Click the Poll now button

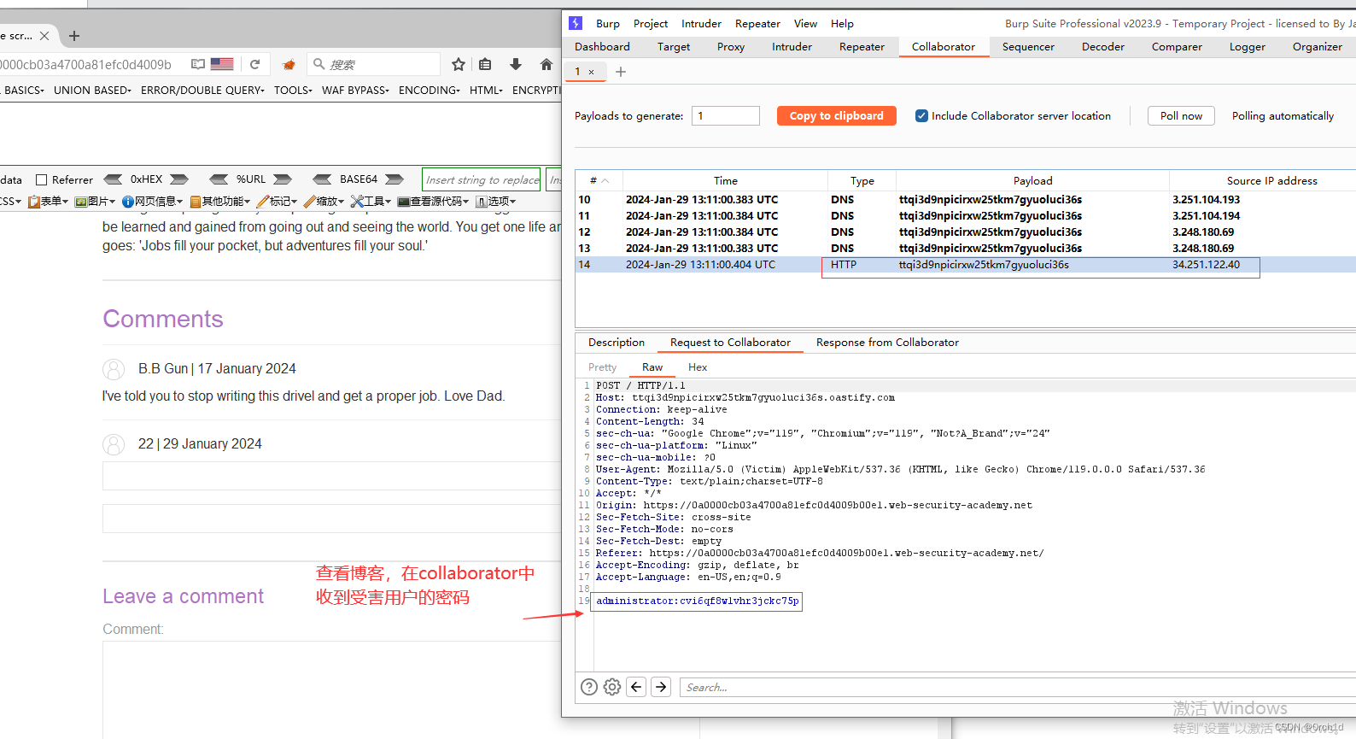point(1181,116)
